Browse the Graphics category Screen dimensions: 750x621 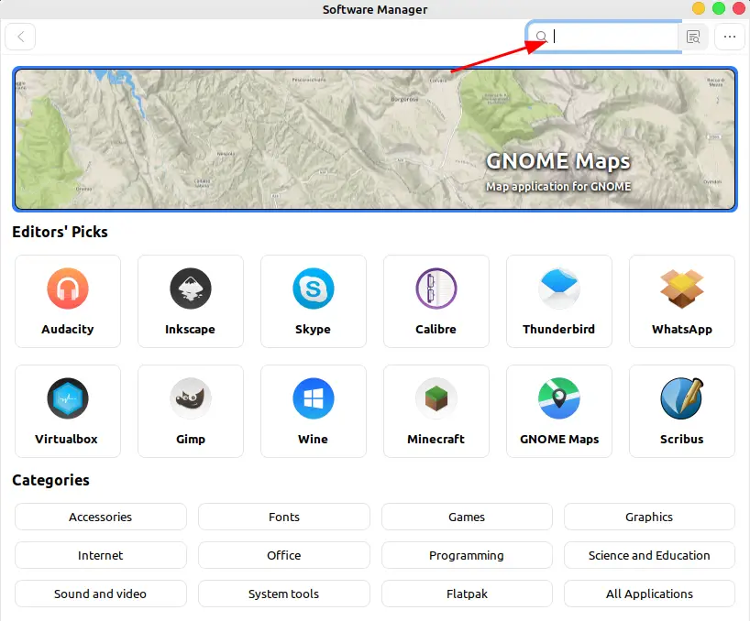coord(649,517)
